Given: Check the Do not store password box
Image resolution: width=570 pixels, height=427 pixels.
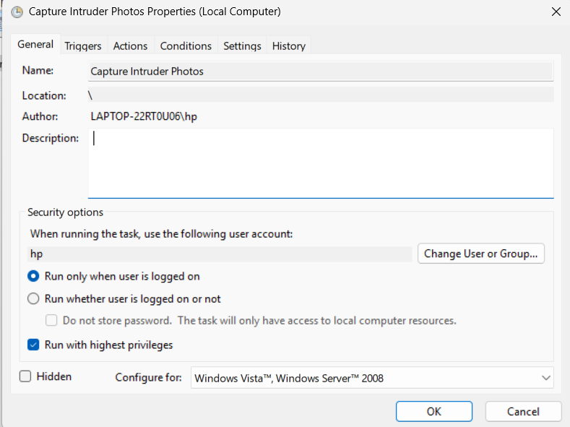Looking at the screenshot, I should pos(51,320).
